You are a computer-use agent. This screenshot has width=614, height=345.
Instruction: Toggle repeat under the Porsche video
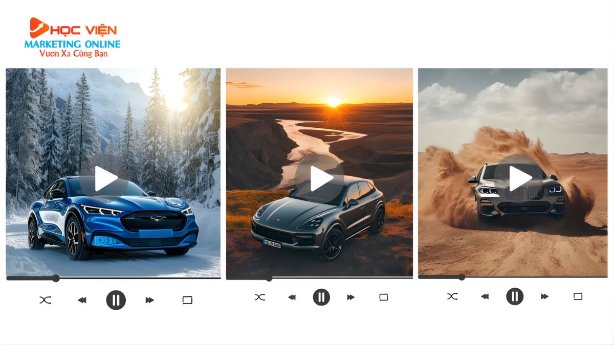tap(384, 297)
